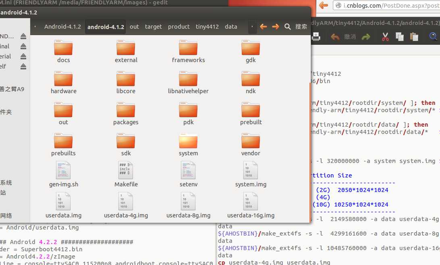Image resolution: width=440 pixels, height=265 pixels.
Task: Jump to the data path segment
Action: click(x=231, y=27)
